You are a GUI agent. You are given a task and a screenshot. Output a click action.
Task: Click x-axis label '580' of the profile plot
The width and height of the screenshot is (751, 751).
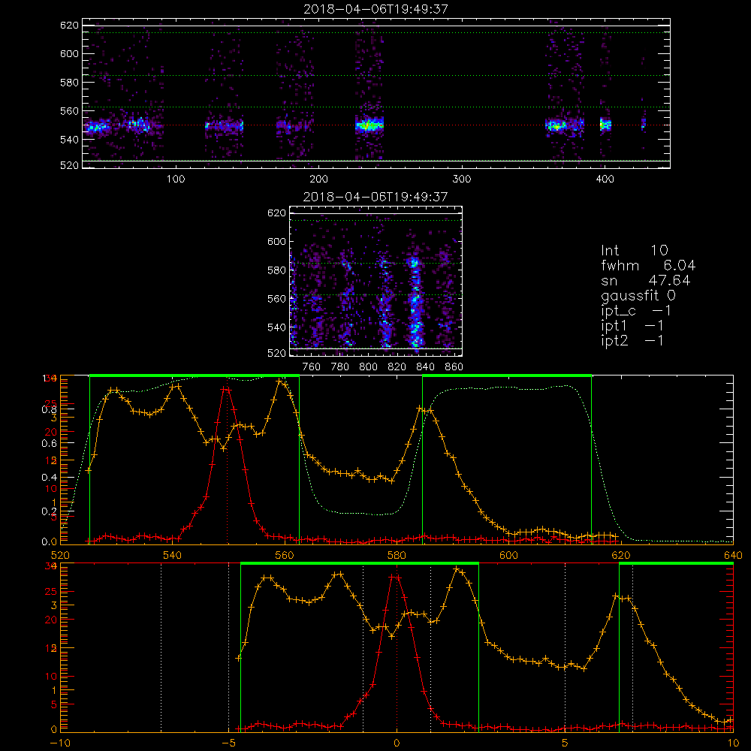click(397, 555)
